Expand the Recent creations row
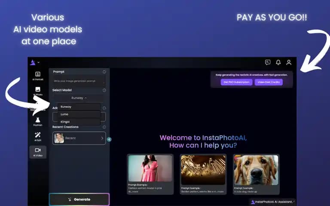Viewport: 330px width, 206px height. tap(79, 138)
